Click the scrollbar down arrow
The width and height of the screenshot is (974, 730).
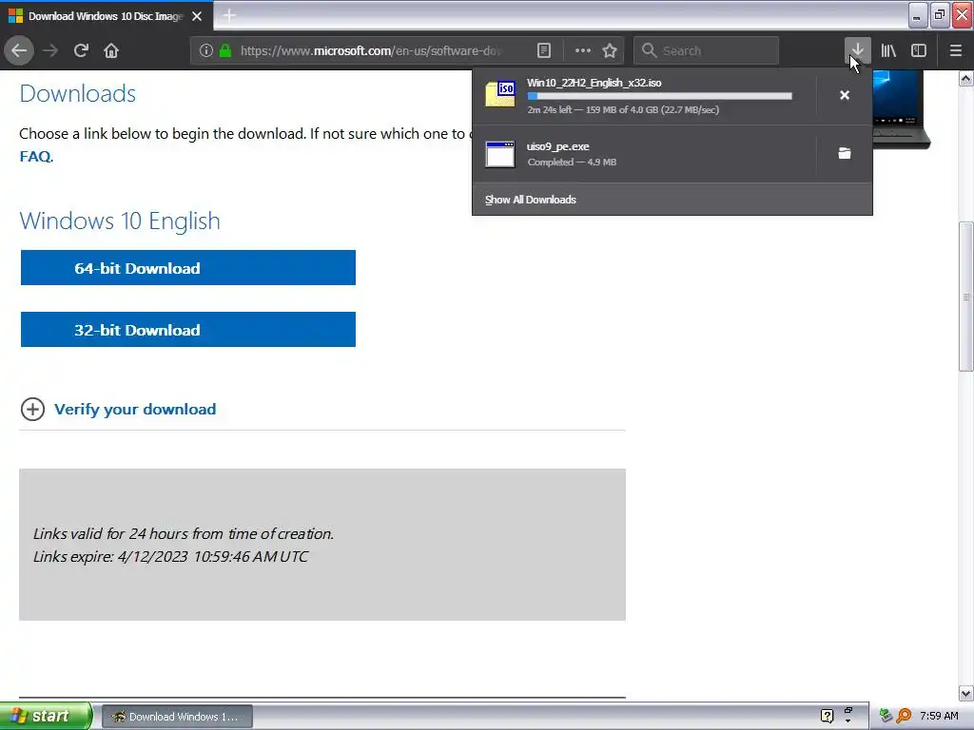tap(966, 693)
